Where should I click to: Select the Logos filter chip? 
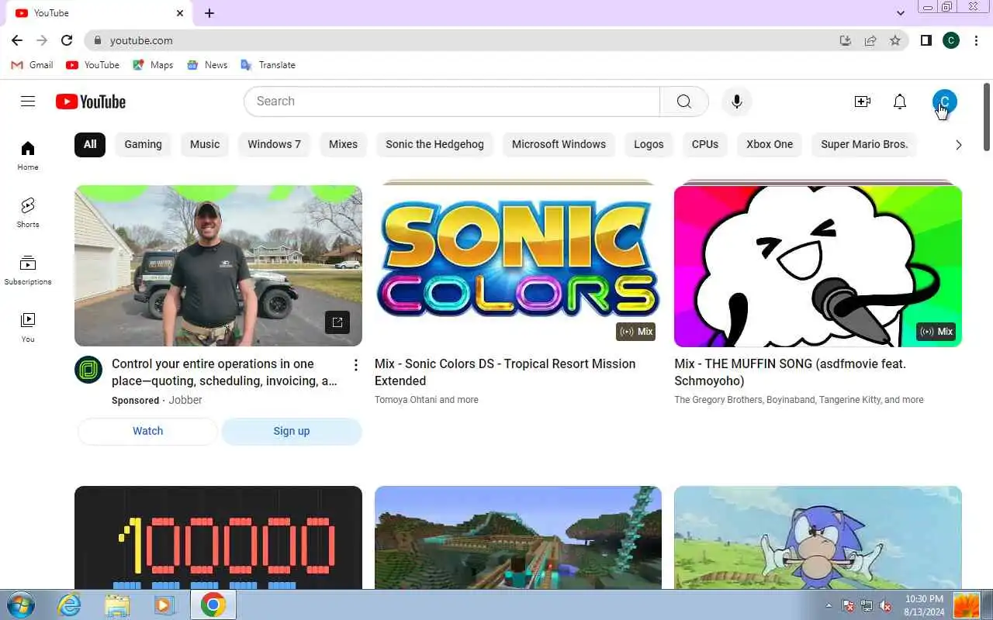click(649, 144)
